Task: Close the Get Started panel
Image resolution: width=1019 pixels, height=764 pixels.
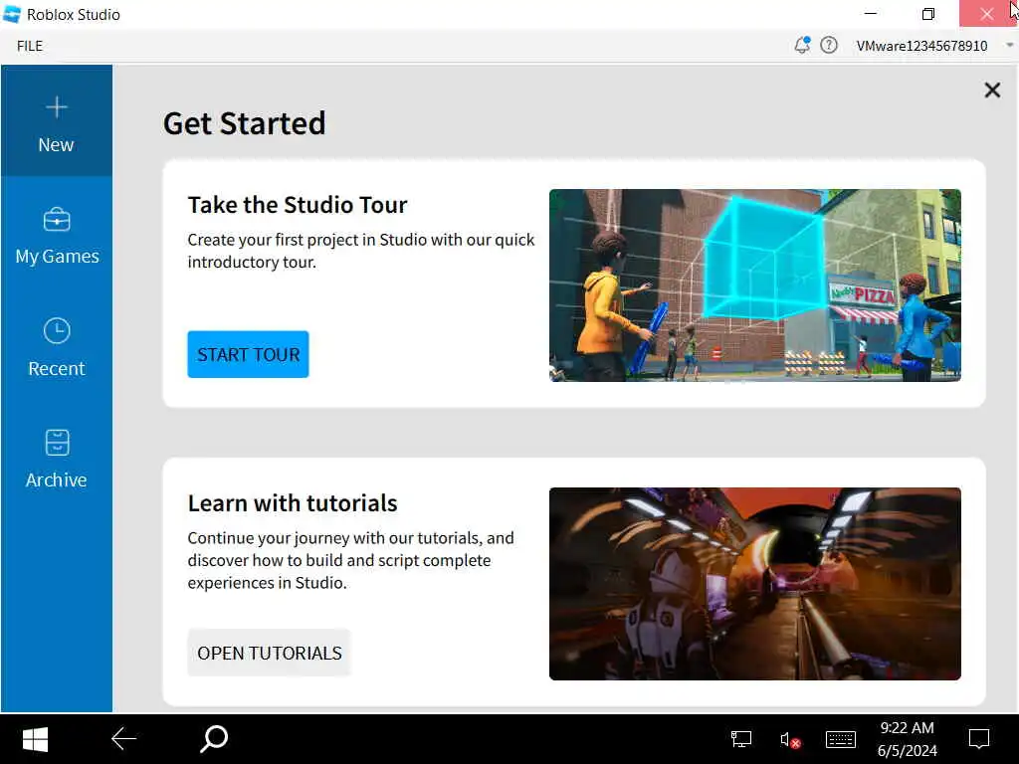Action: [x=992, y=90]
